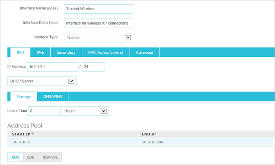Image resolution: width=275 pixels, height=165 pixels.
Task: Click the IP Address field 10.0.10.1
Action: coord(52,67)
